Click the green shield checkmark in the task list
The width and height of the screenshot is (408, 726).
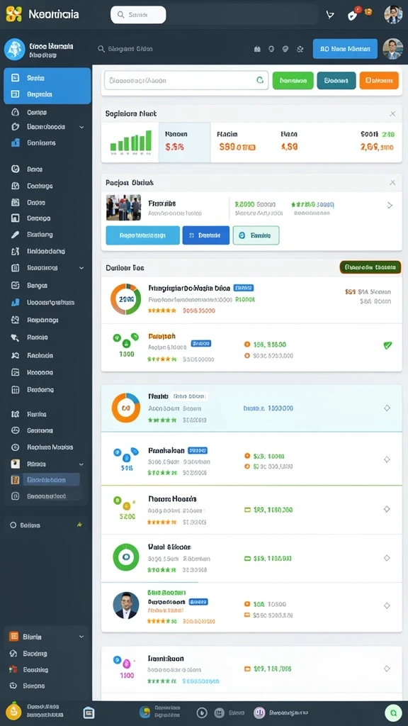click(x=387, y=345)
